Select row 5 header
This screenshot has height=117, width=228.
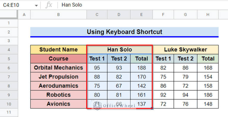pyautogui.click(x=9, y=59)
